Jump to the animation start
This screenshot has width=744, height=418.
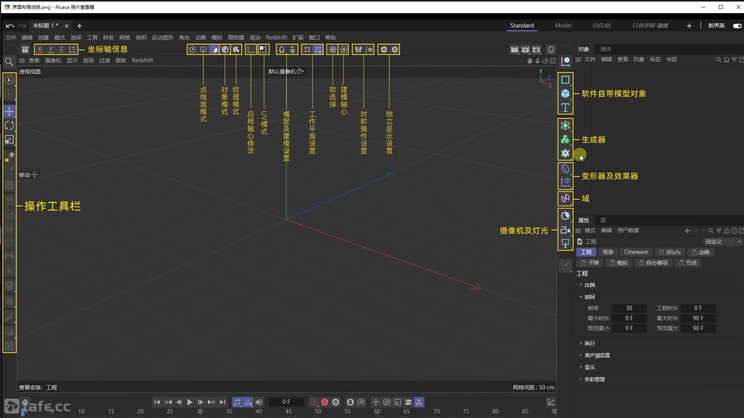click(157, 402)
